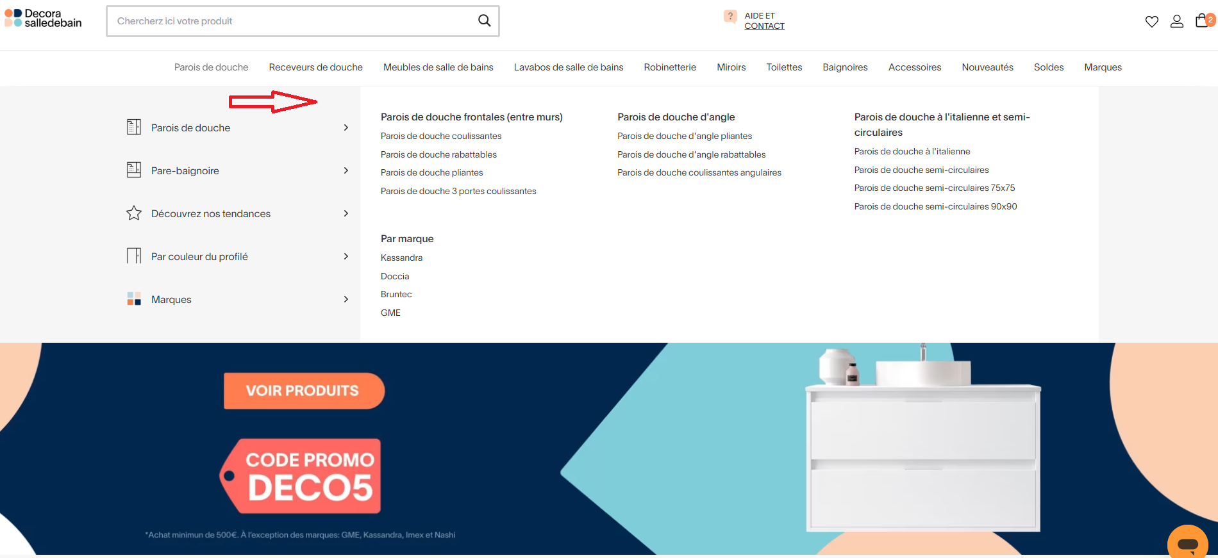
Task: Open Receveurs de douche menu
Action: 315,67
